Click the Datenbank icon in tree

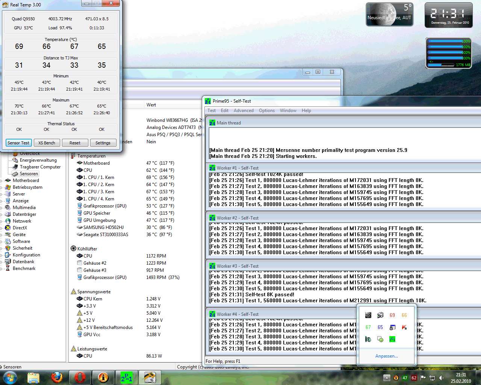point(8,262)
